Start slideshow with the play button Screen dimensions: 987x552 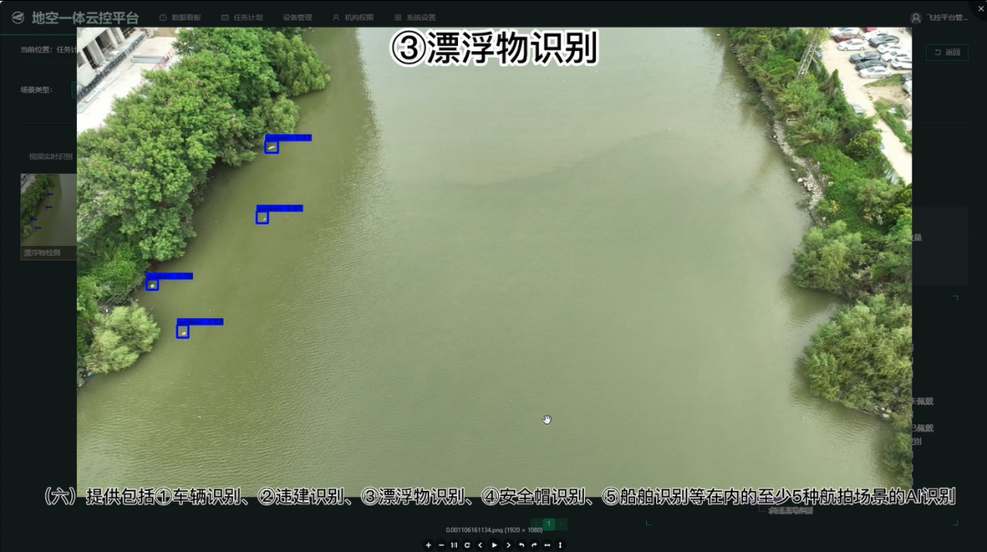(494, 545)
